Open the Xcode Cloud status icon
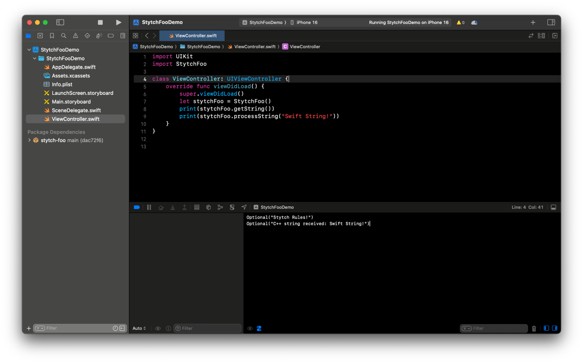 (474, 22)
